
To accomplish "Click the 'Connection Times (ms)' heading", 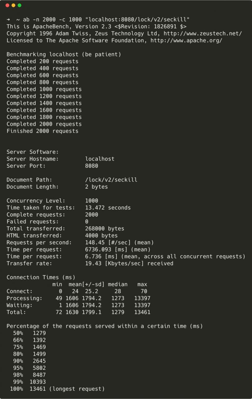I will 41,277.
